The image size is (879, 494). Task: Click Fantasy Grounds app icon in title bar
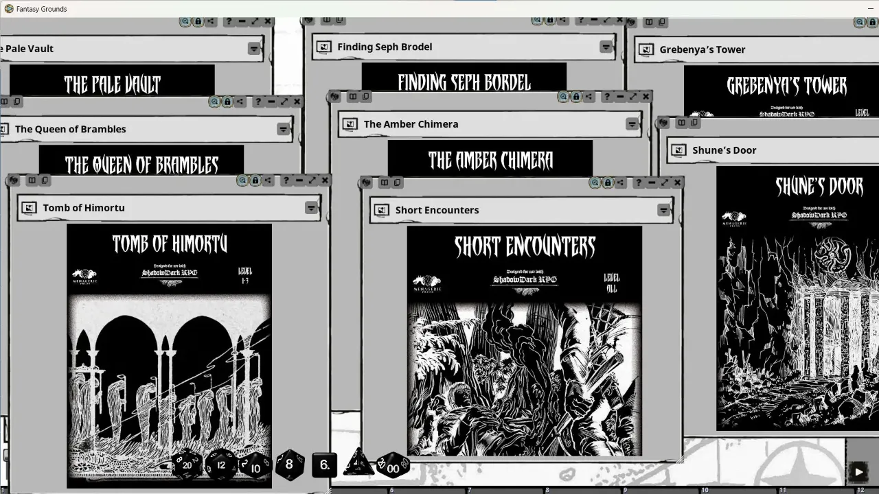tap(9, 8)
